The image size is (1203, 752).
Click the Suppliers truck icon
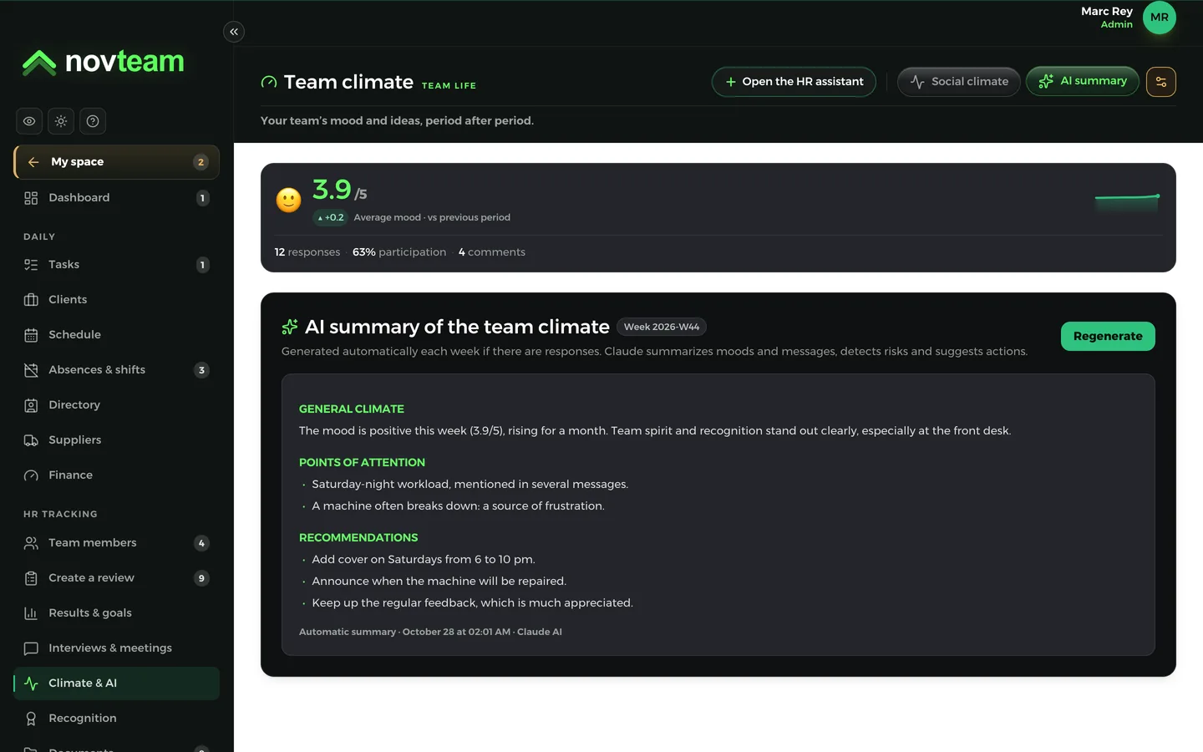[x=31, y=440]
